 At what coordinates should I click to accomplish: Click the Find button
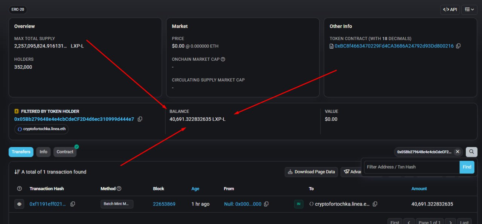[467, 167]
